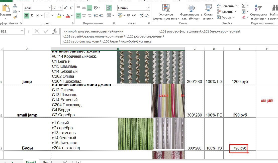
Task: Toggle left horizontal alignment
Action: tap(78, 15)
